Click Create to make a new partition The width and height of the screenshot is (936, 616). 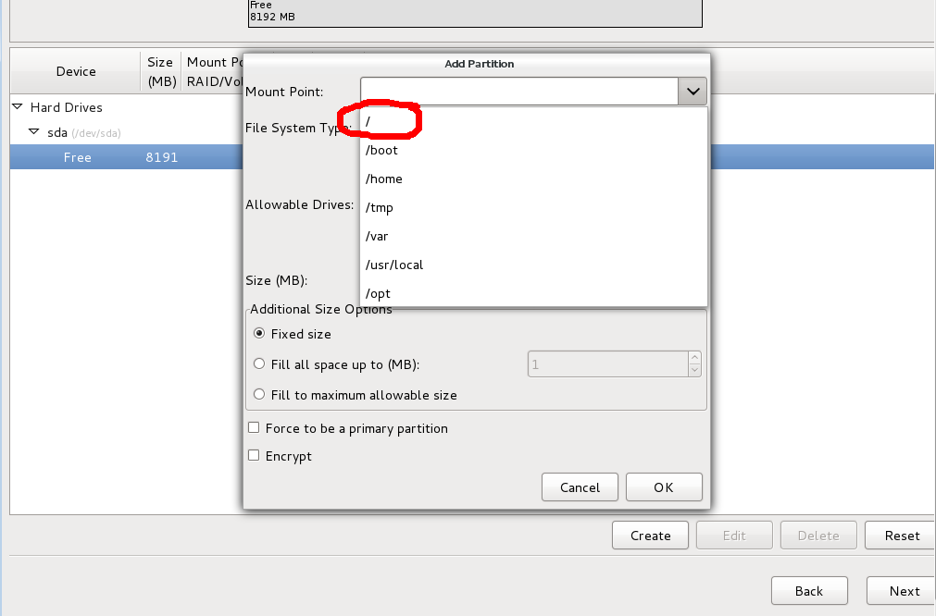coord(650,535)
